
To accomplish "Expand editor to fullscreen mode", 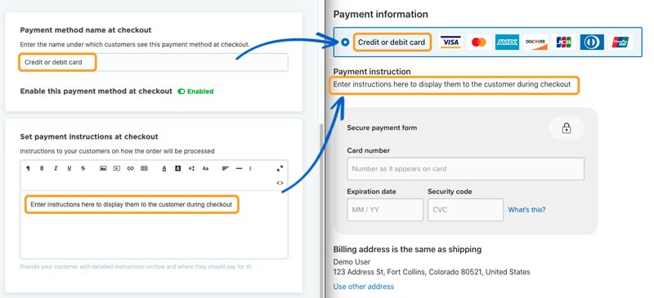I will click(280, 168).
